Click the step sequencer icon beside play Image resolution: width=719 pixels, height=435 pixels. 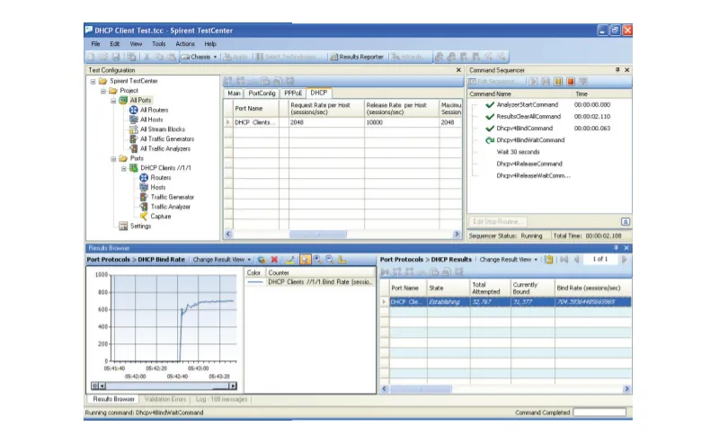point(546,82)
